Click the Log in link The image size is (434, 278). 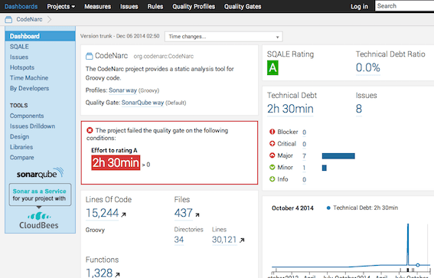pyautogui.click(x=359, y=6)
